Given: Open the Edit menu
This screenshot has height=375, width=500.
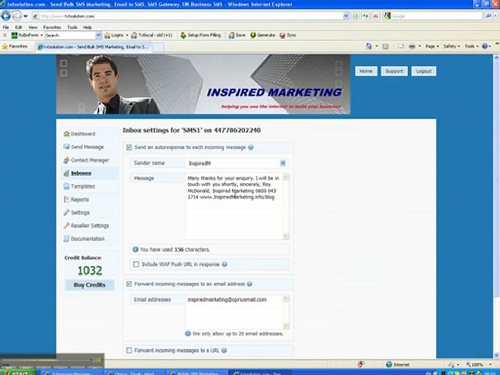Looking at the screenshot, I should [x=19, y=27].
